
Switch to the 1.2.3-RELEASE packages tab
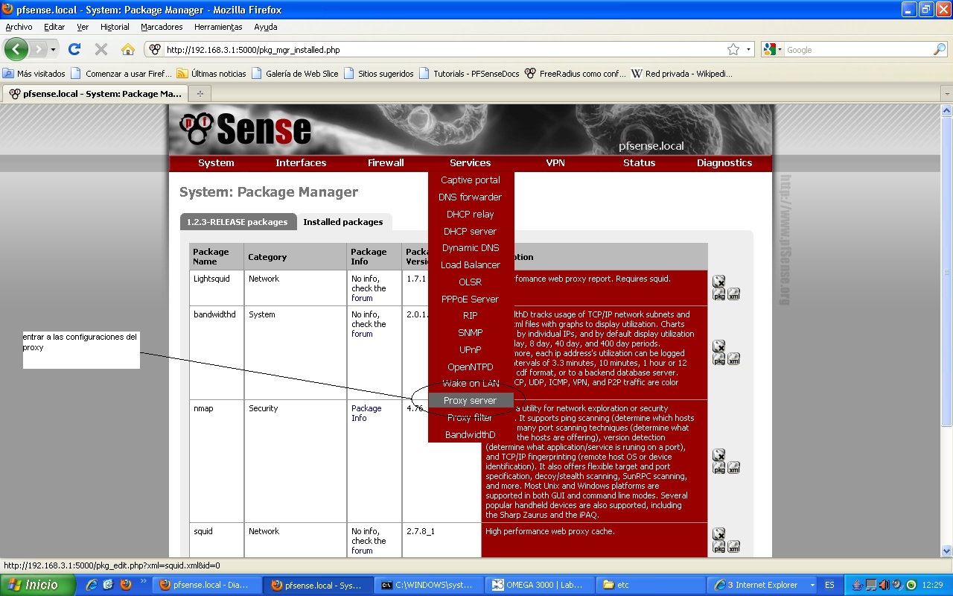pos(237,222)
